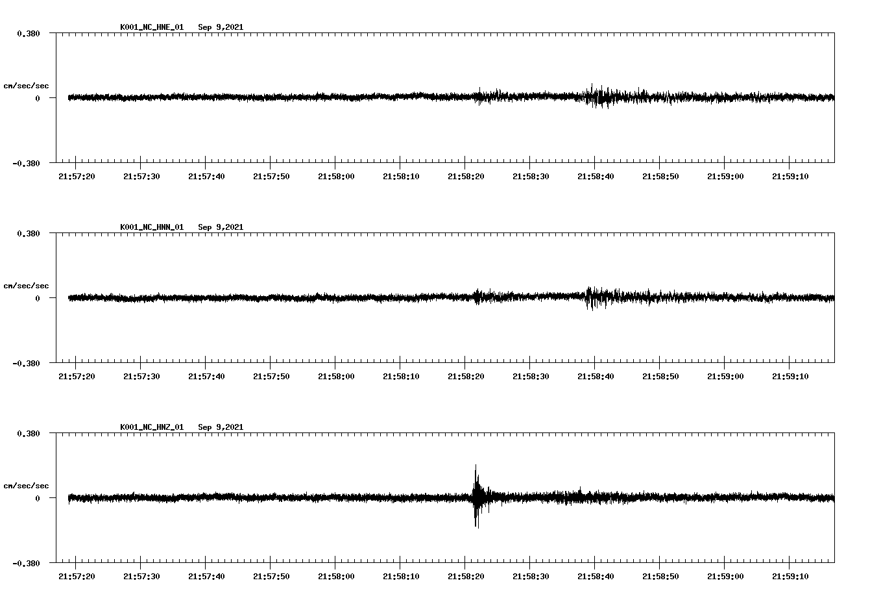
Task: Click the cm/sec/sec unit label on HNE plot
Action: pyautogui.click(x=26, y=86)
